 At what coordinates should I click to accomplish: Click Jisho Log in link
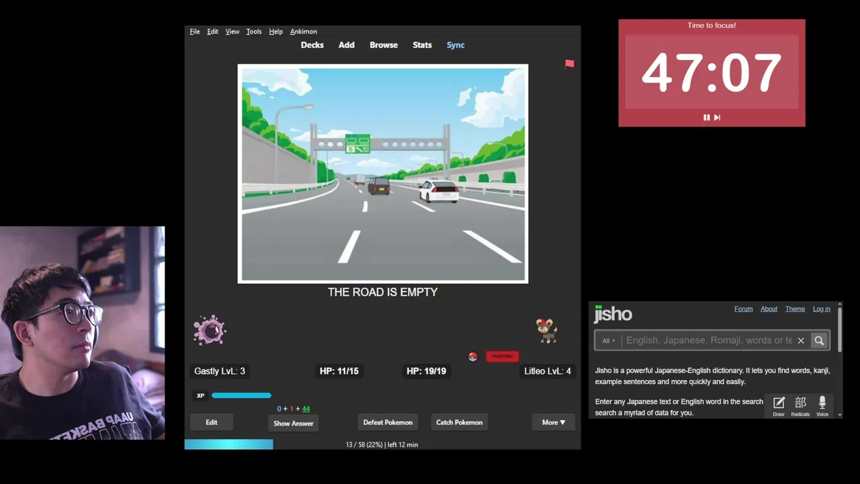tap(822, 309)
